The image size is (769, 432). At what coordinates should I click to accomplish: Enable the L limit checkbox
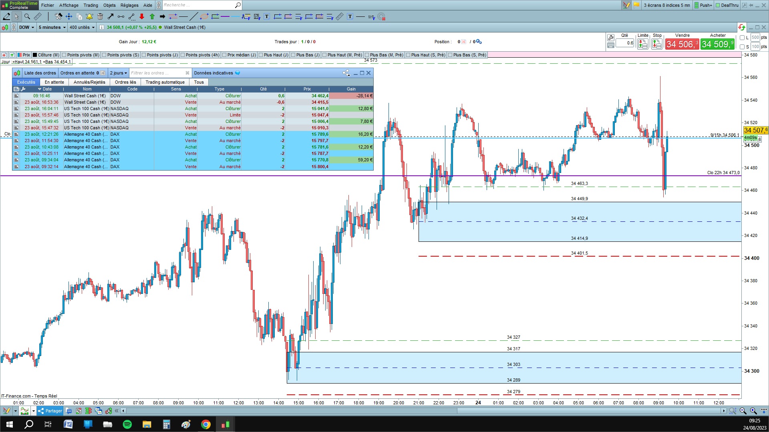click(x=742, y=38)
